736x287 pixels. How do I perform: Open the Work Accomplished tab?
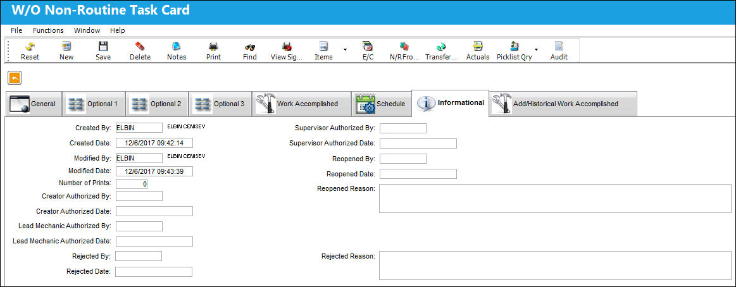301,104
